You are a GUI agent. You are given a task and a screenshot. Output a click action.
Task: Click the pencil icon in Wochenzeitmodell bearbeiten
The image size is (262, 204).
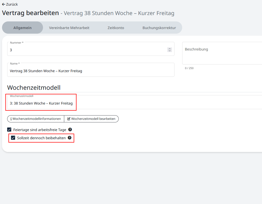[x=69, y=119]
